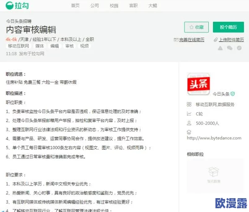
Task: Click the 4k-6k salary text
Action: pos(11,39)
